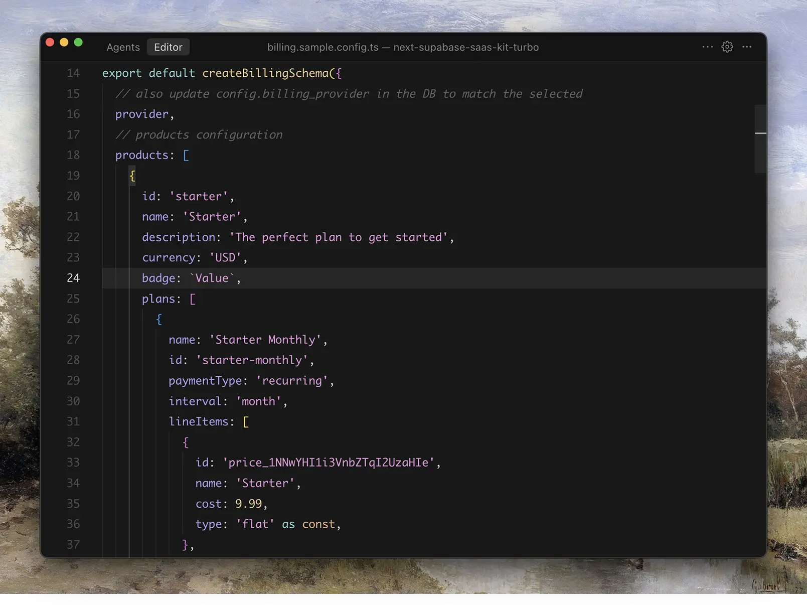Maximize the window with the green button
The width and height of the screenshot is (807, 605).
pyautogui.click(x=78, y=43)
